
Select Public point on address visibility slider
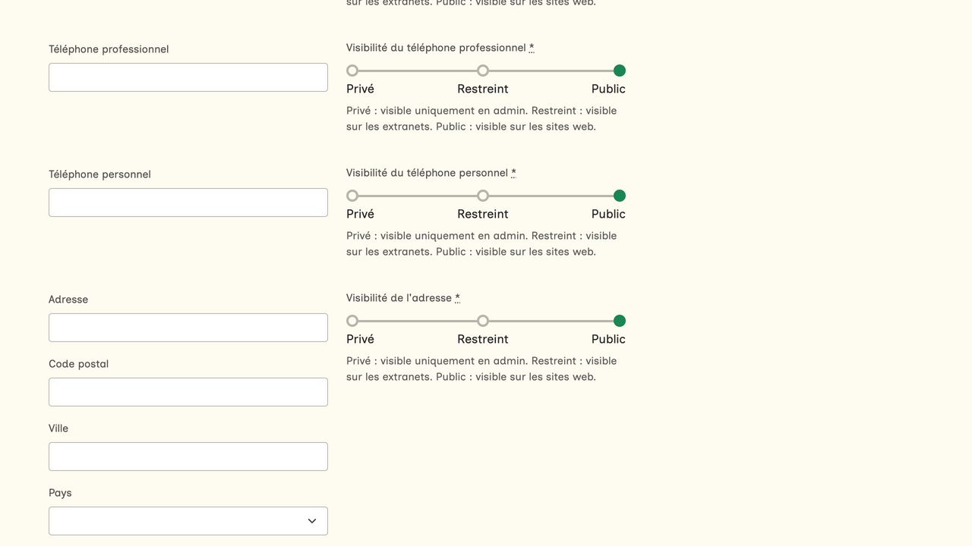click(620, 321)
